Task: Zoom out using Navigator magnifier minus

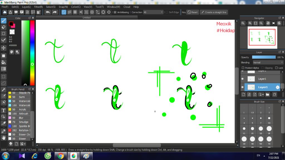Action: 261,23
